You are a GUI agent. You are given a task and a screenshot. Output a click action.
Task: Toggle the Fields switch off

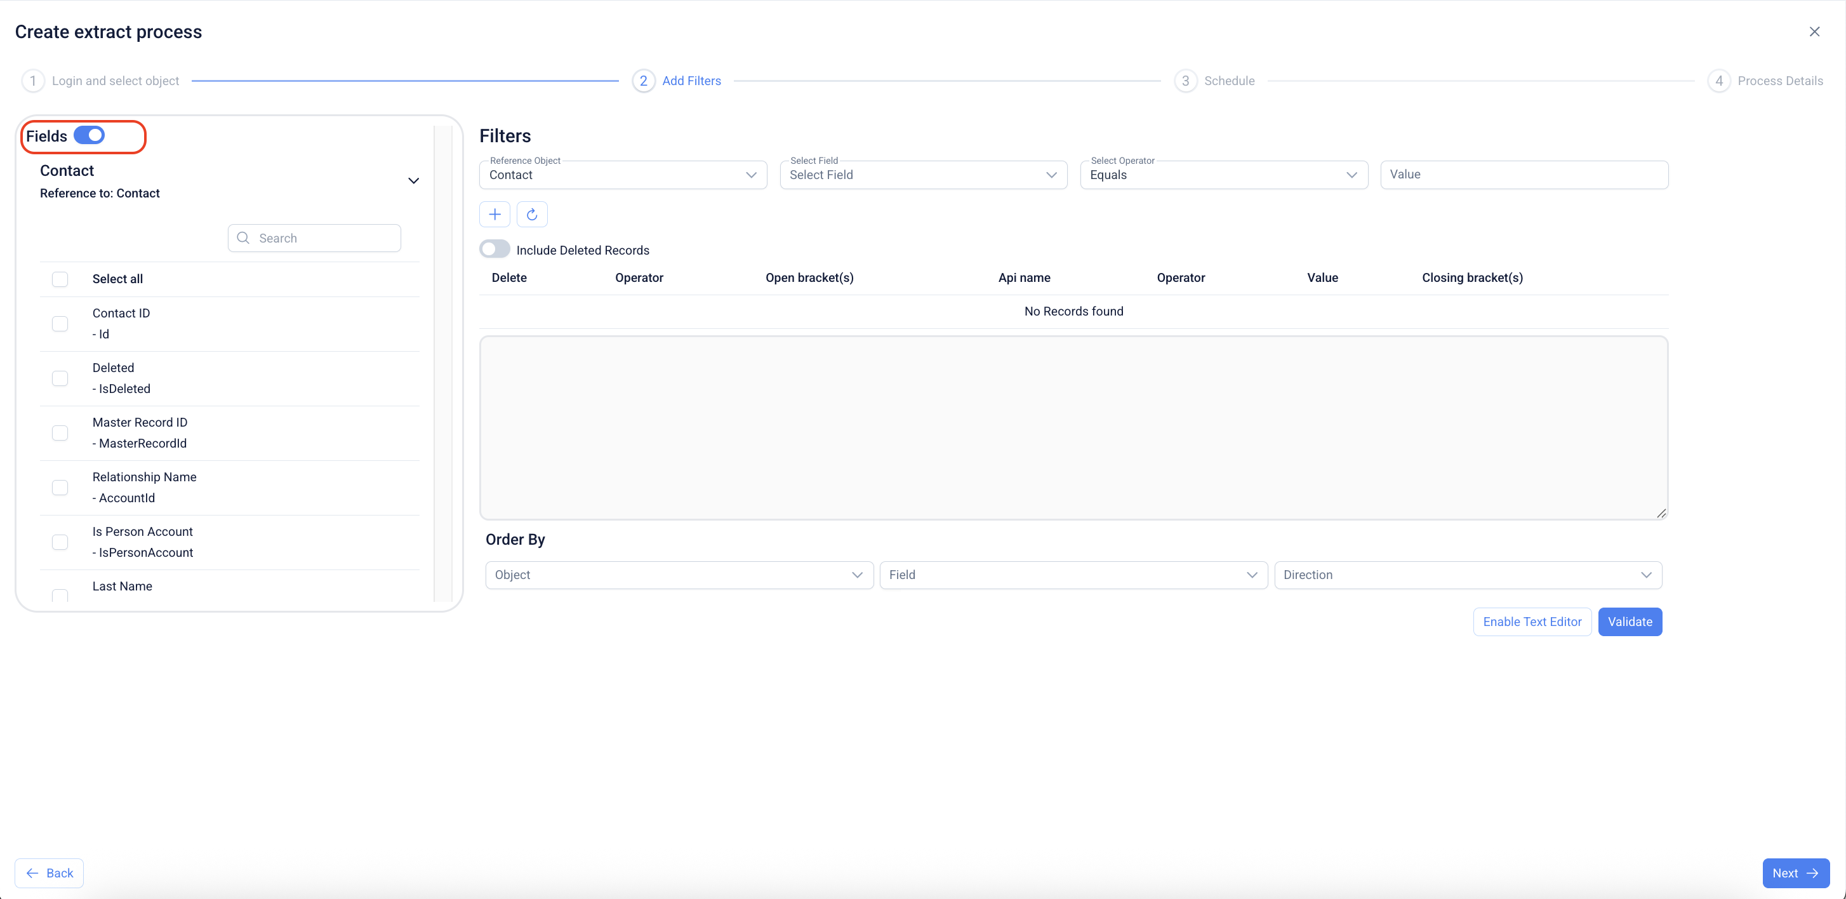(90, 135)
